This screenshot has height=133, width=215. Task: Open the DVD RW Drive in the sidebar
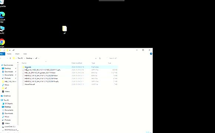(x=11, y=130)
